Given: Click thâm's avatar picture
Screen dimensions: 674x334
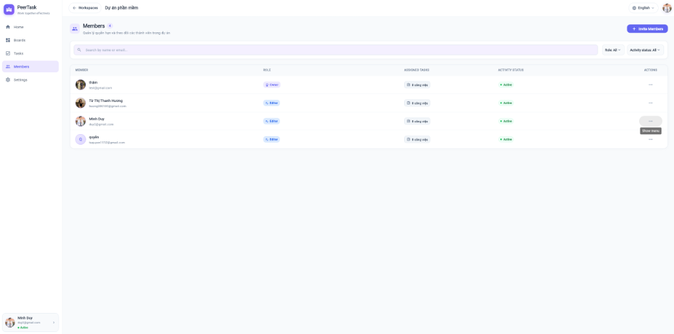Looking at the screenshot, I should pyautogui.click(x=80, y=85).
